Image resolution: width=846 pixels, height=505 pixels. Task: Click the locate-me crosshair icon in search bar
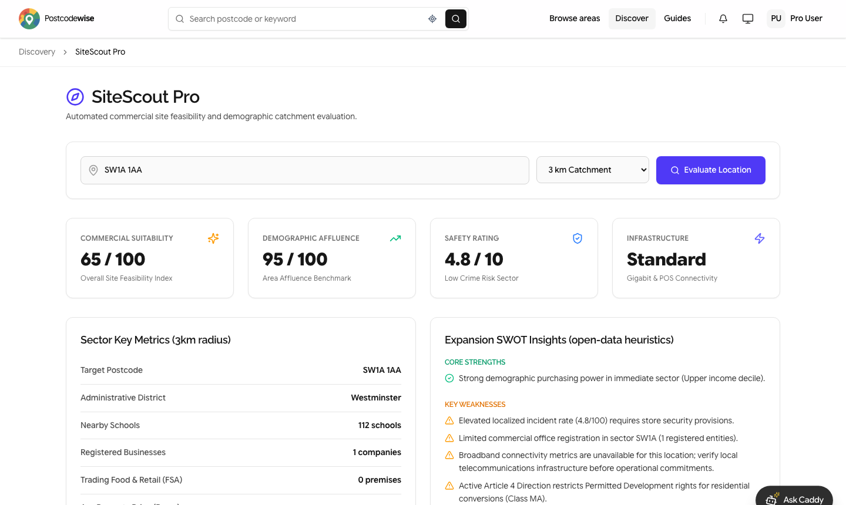click(432, 19)
